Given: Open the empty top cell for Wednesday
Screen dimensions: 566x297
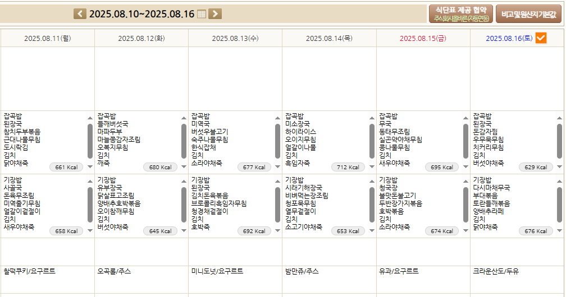Looking at the screenshot, I should 235,78.
